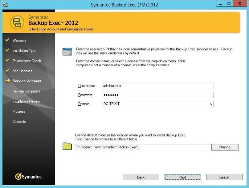Close the Backup Exec installer window

coord(240,3)
